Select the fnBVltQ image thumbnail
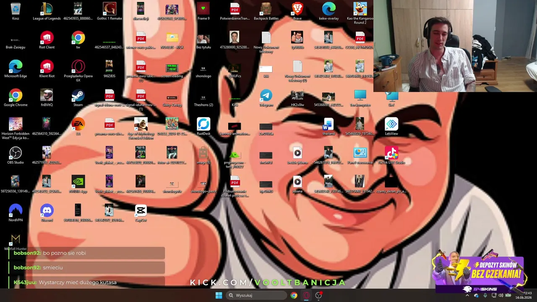537x302 pixels. [x=47, y=99]
